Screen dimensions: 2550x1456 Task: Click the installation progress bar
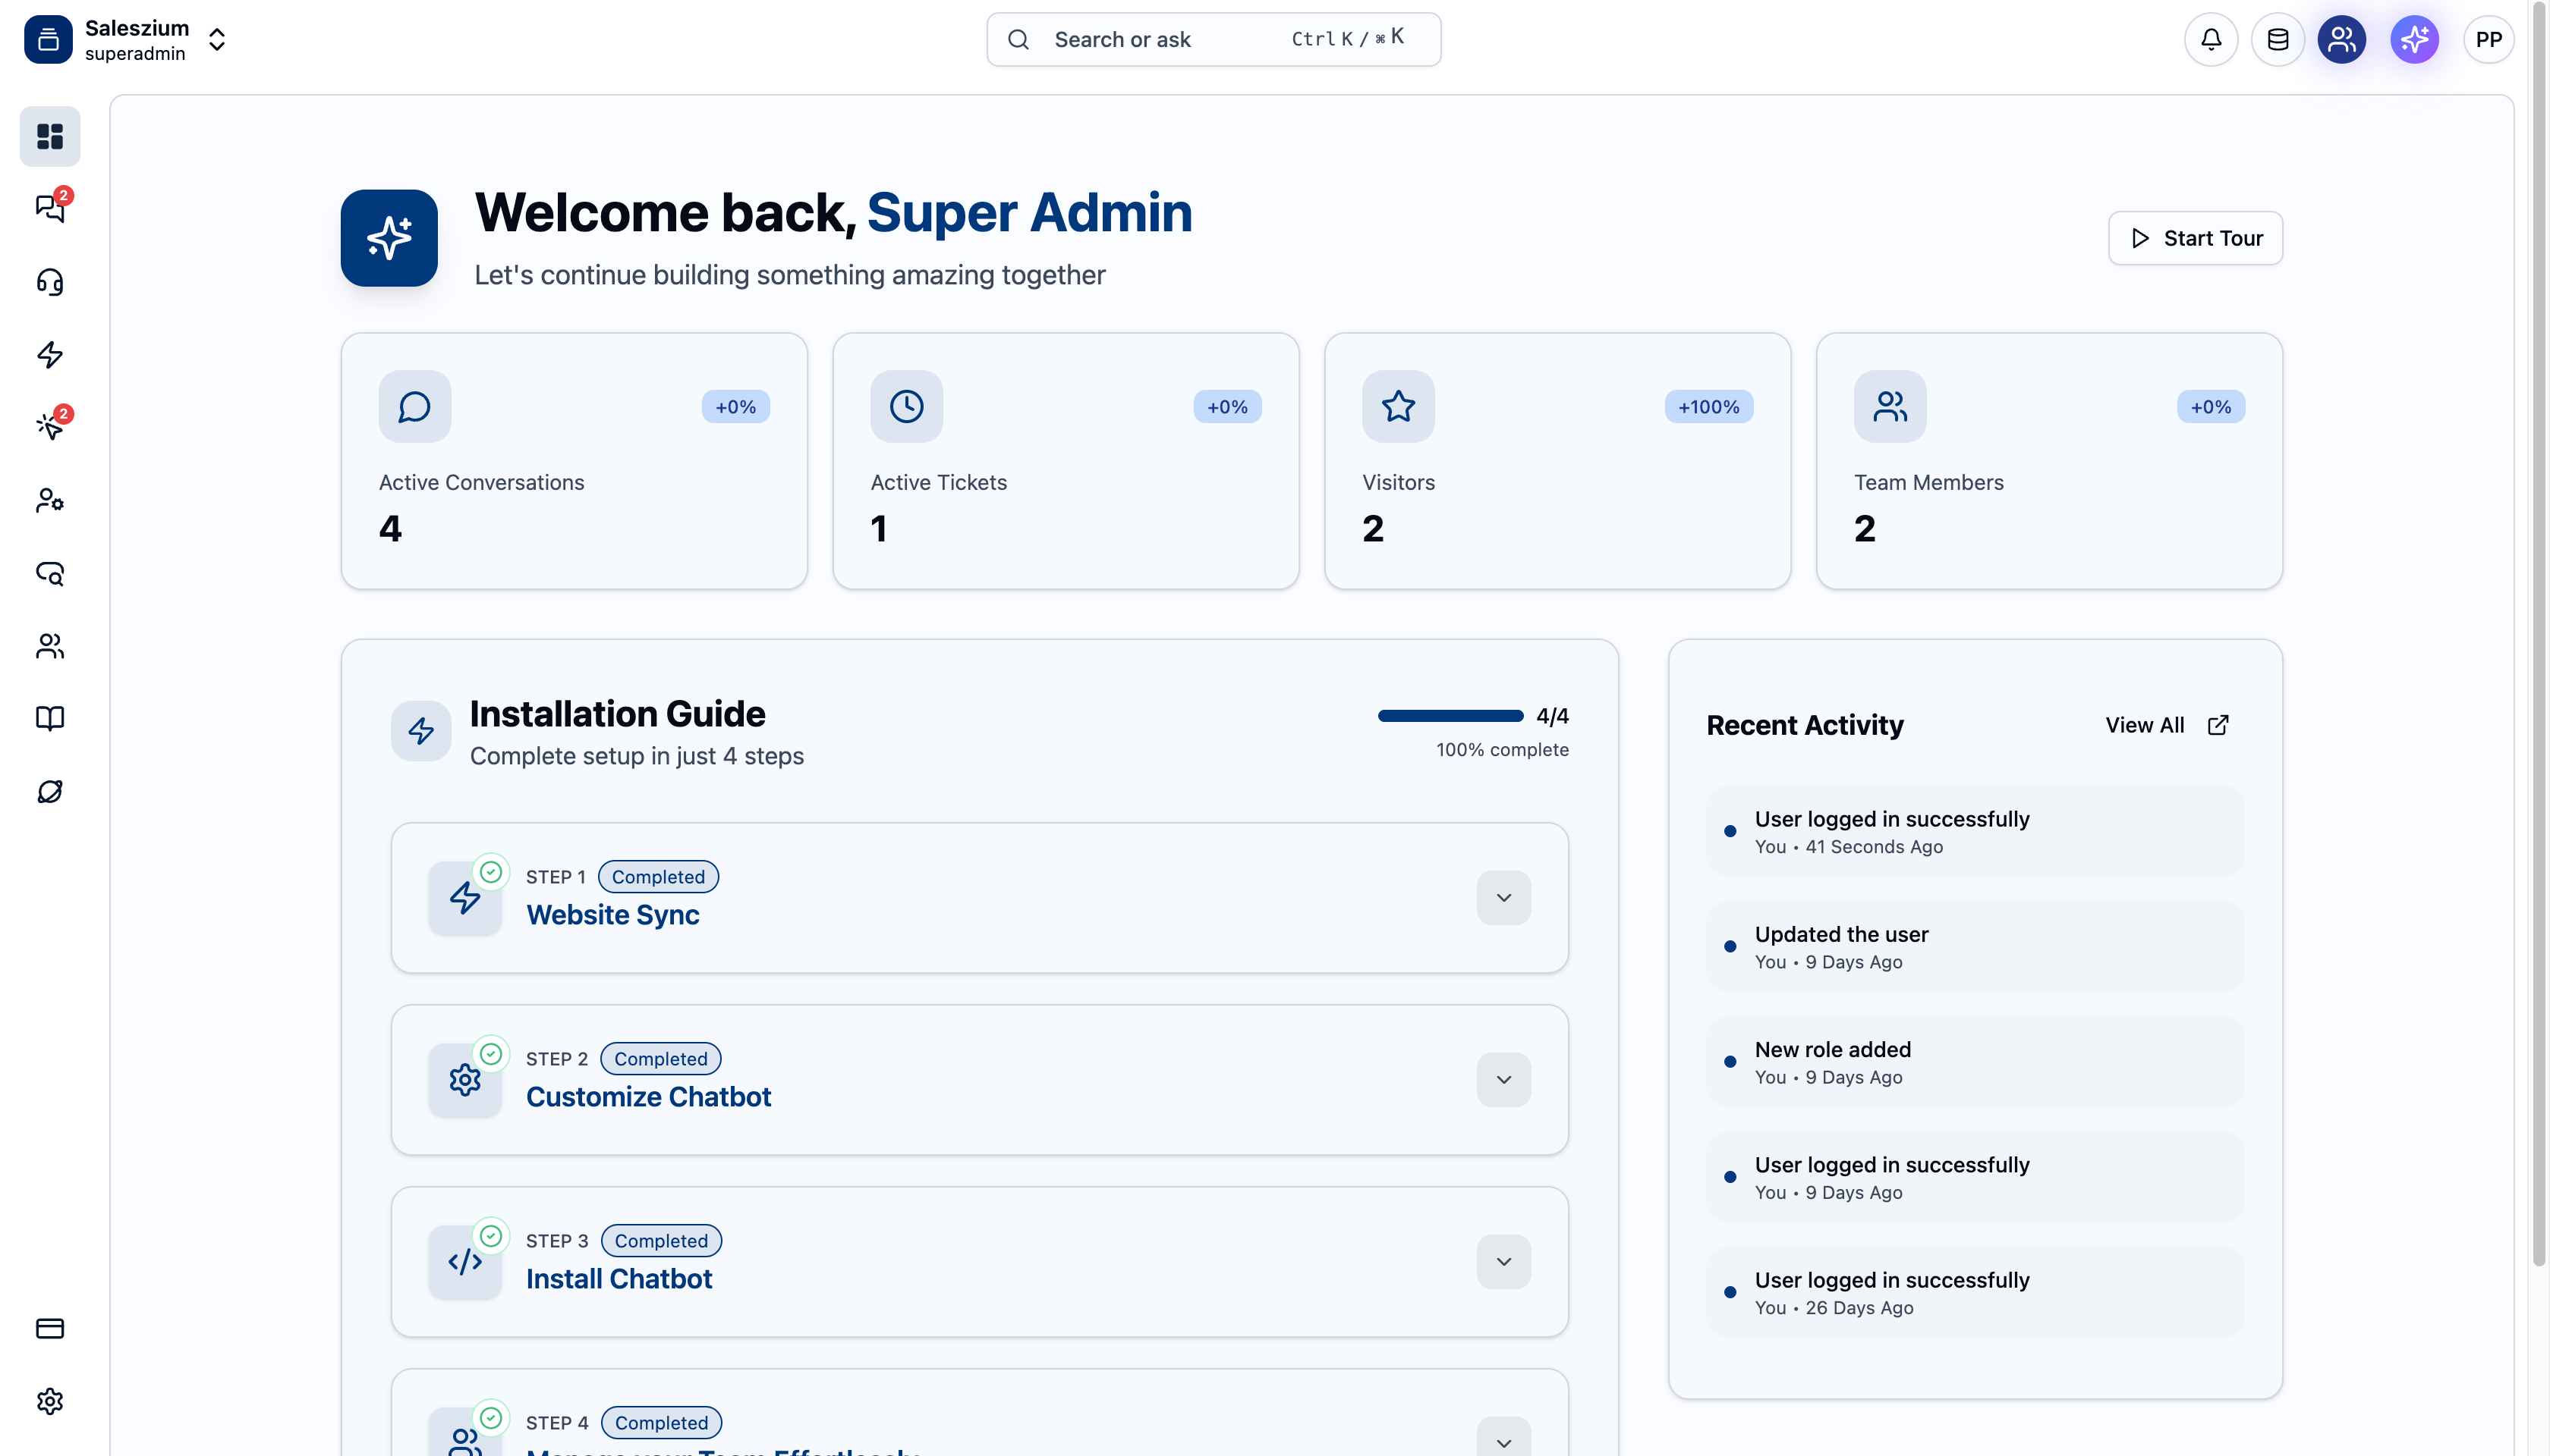tap(1450, 716)
